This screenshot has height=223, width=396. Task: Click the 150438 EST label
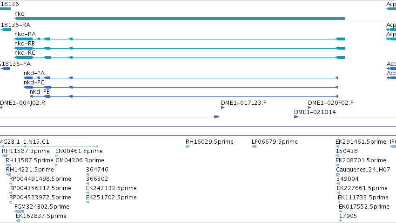347,151
